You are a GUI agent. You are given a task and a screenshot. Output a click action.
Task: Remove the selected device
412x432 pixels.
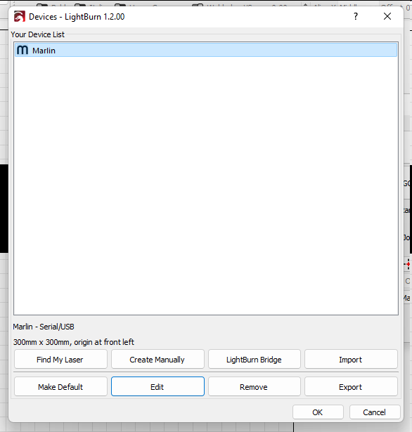click(x=254, y=386)
